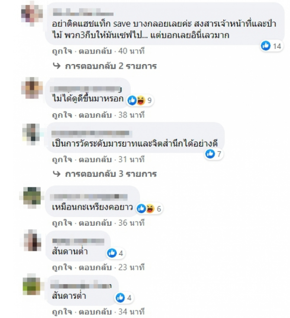Like the comment posted 31 นาที ago
Viewport: 290px width, 318px height.
(62, 160)
